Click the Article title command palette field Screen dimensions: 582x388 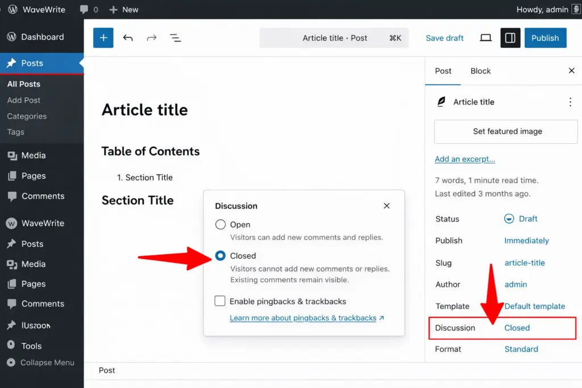click(x=334, y=38)
